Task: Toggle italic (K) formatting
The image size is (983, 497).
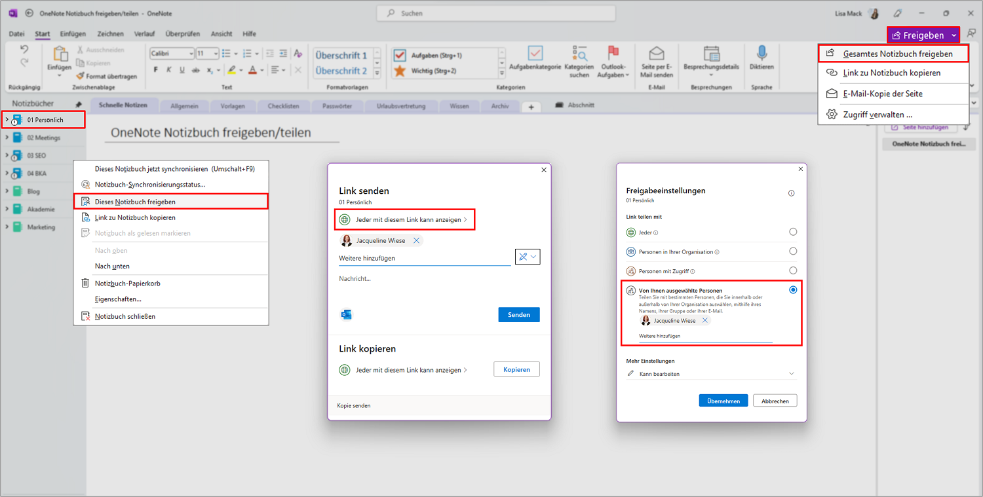Action: click(x=169, y=70)
